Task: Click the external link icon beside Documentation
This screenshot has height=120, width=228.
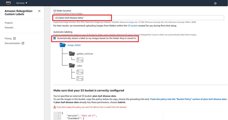Action: [23, 43]
